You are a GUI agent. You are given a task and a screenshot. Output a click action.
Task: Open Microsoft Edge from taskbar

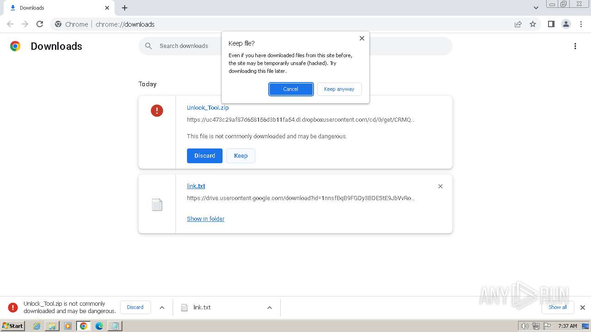[99, 326]
